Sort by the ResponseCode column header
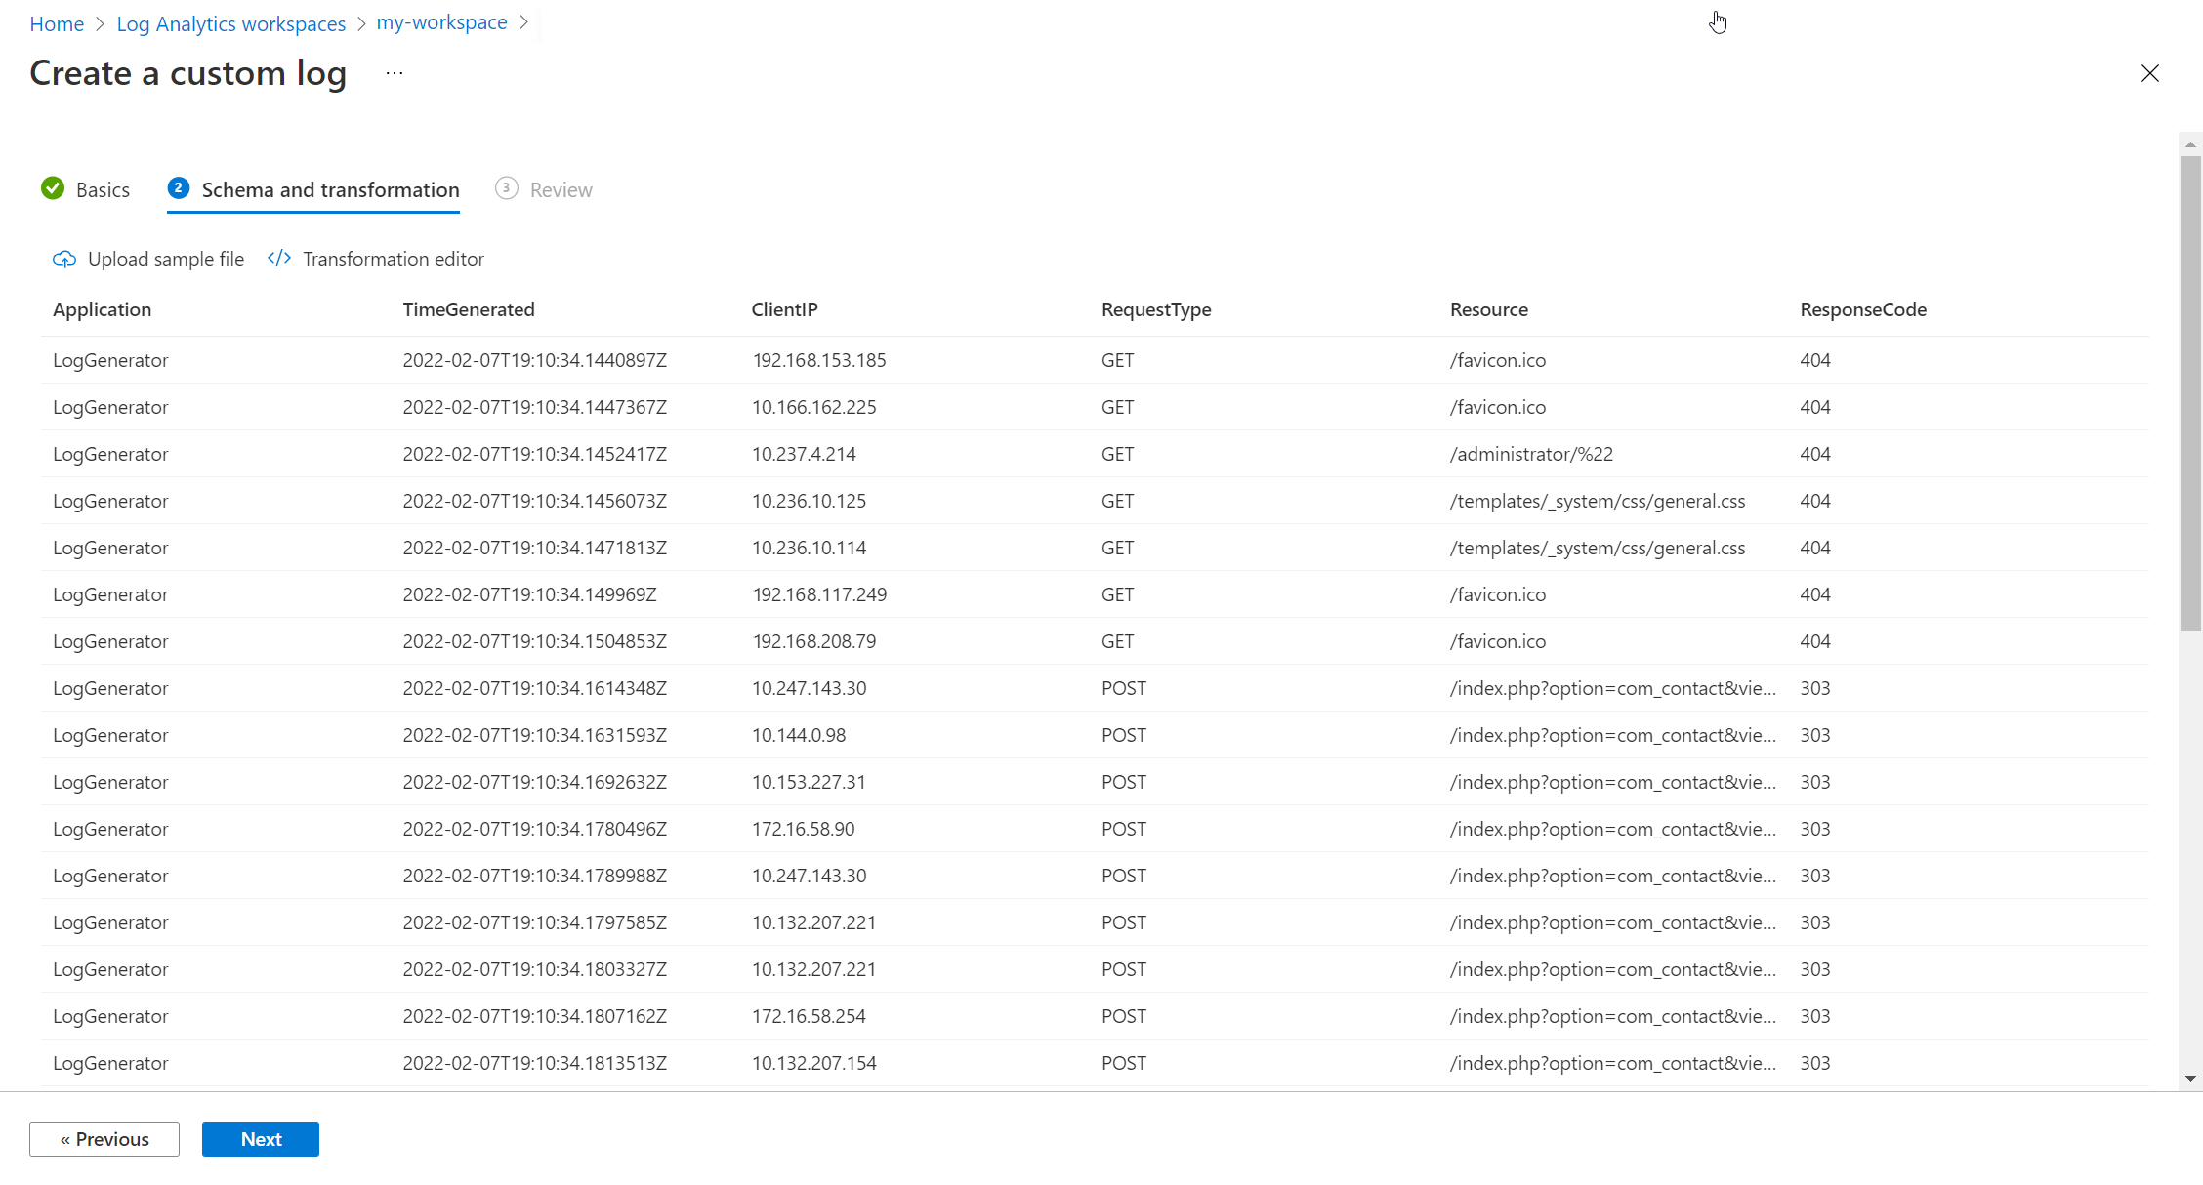 (x=1863, y=309)
